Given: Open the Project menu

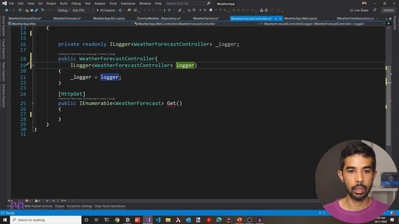Looking at the screenshot, I should click(51, 4).
